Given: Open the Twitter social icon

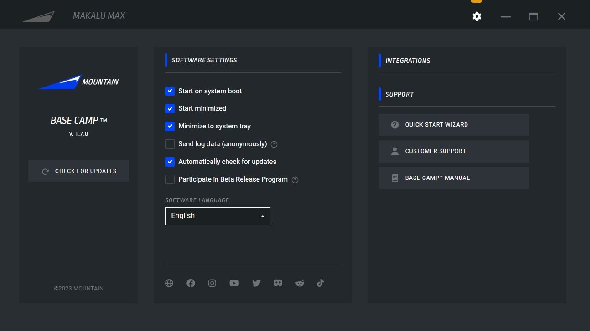Looking at the screenshot, I should click(256, 283).
